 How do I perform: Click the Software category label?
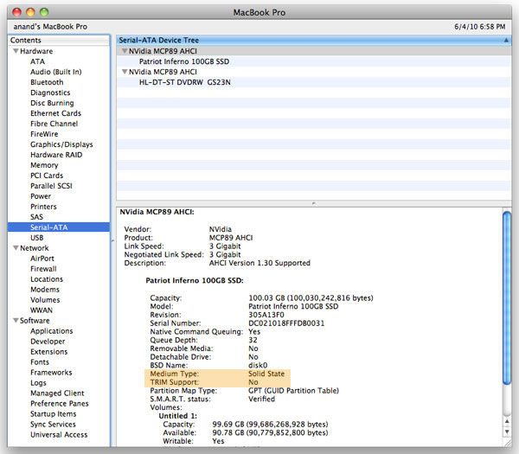pyautogui.click(x=35, y=320)
